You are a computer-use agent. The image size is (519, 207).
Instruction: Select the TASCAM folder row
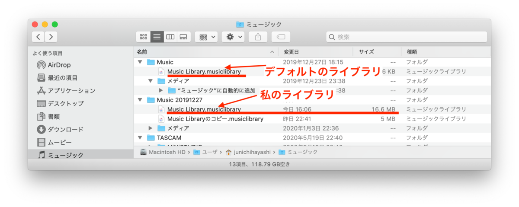click(312, 137)
